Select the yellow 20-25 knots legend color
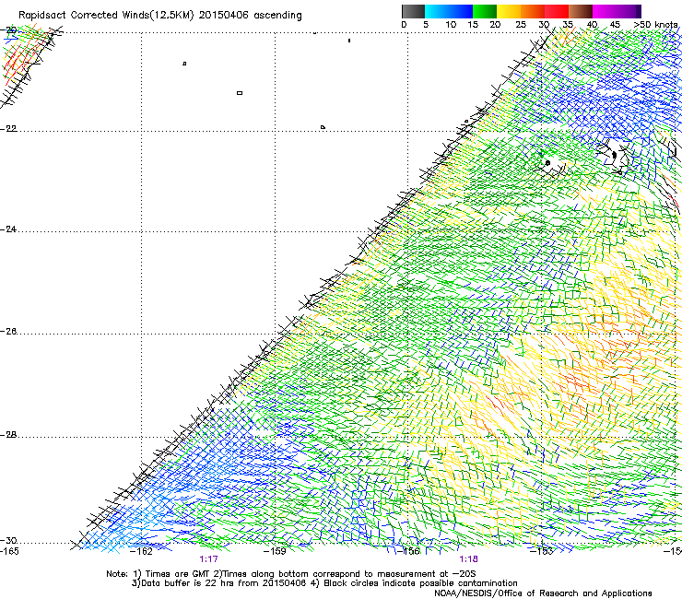Viewport: 682px width, 599px height. tap(509, 11)
